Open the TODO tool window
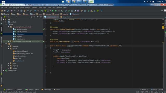 (x=57, y=90)
